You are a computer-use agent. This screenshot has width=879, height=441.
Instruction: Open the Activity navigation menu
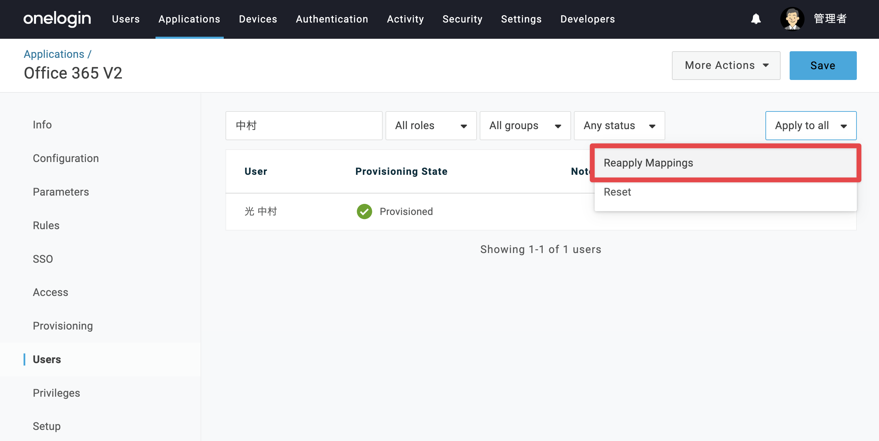point(405,19)
